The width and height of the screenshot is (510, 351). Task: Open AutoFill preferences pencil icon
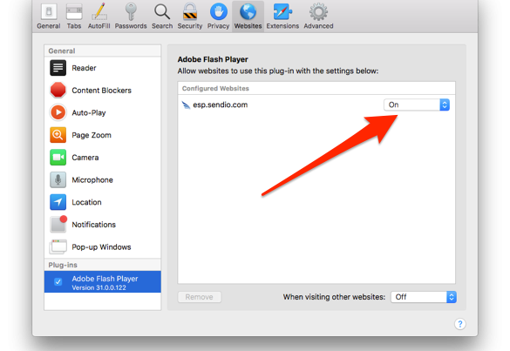pyautogui.click(x=99, y=12)
